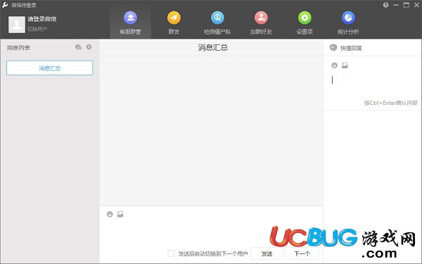422x264 pixels.
Task: Minimize the window
Action: tap(396, 5)
